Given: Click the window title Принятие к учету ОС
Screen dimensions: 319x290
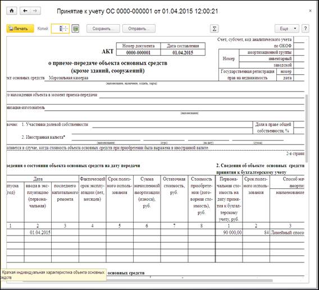Looking at the screenshot, I should coord(138,11).
